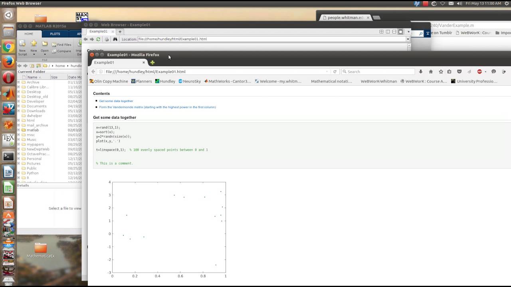The width and height of the screenshot is (511, 287).
Task: Open TeX editor from the dock
Action: pyautogui.click(x=8, y=140)
